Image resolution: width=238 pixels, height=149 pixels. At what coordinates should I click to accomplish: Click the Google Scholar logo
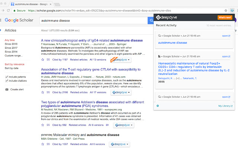(x=19, y=20)
